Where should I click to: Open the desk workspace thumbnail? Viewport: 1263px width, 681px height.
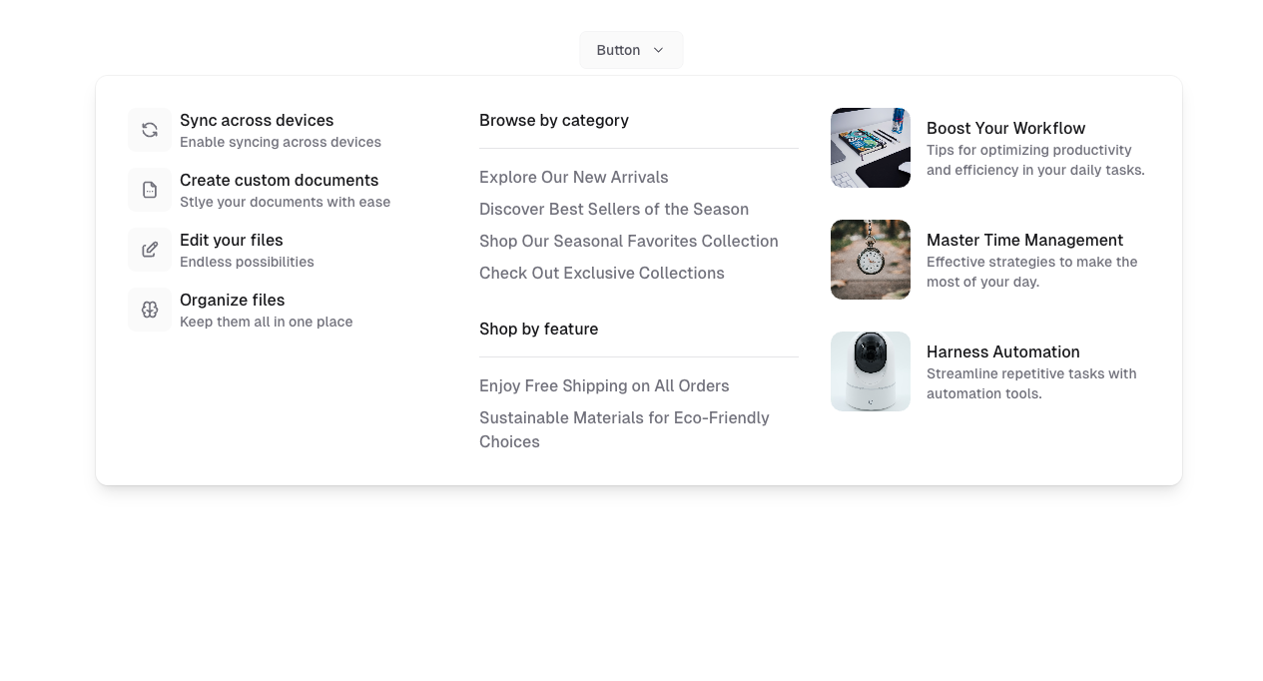pos(871,148)
